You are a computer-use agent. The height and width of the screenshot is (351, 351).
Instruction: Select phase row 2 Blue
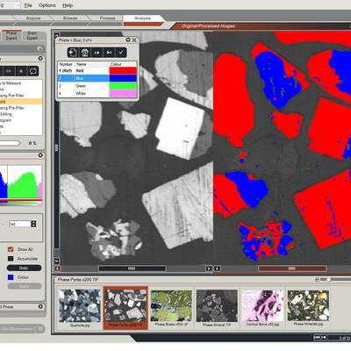pos(97,78)
